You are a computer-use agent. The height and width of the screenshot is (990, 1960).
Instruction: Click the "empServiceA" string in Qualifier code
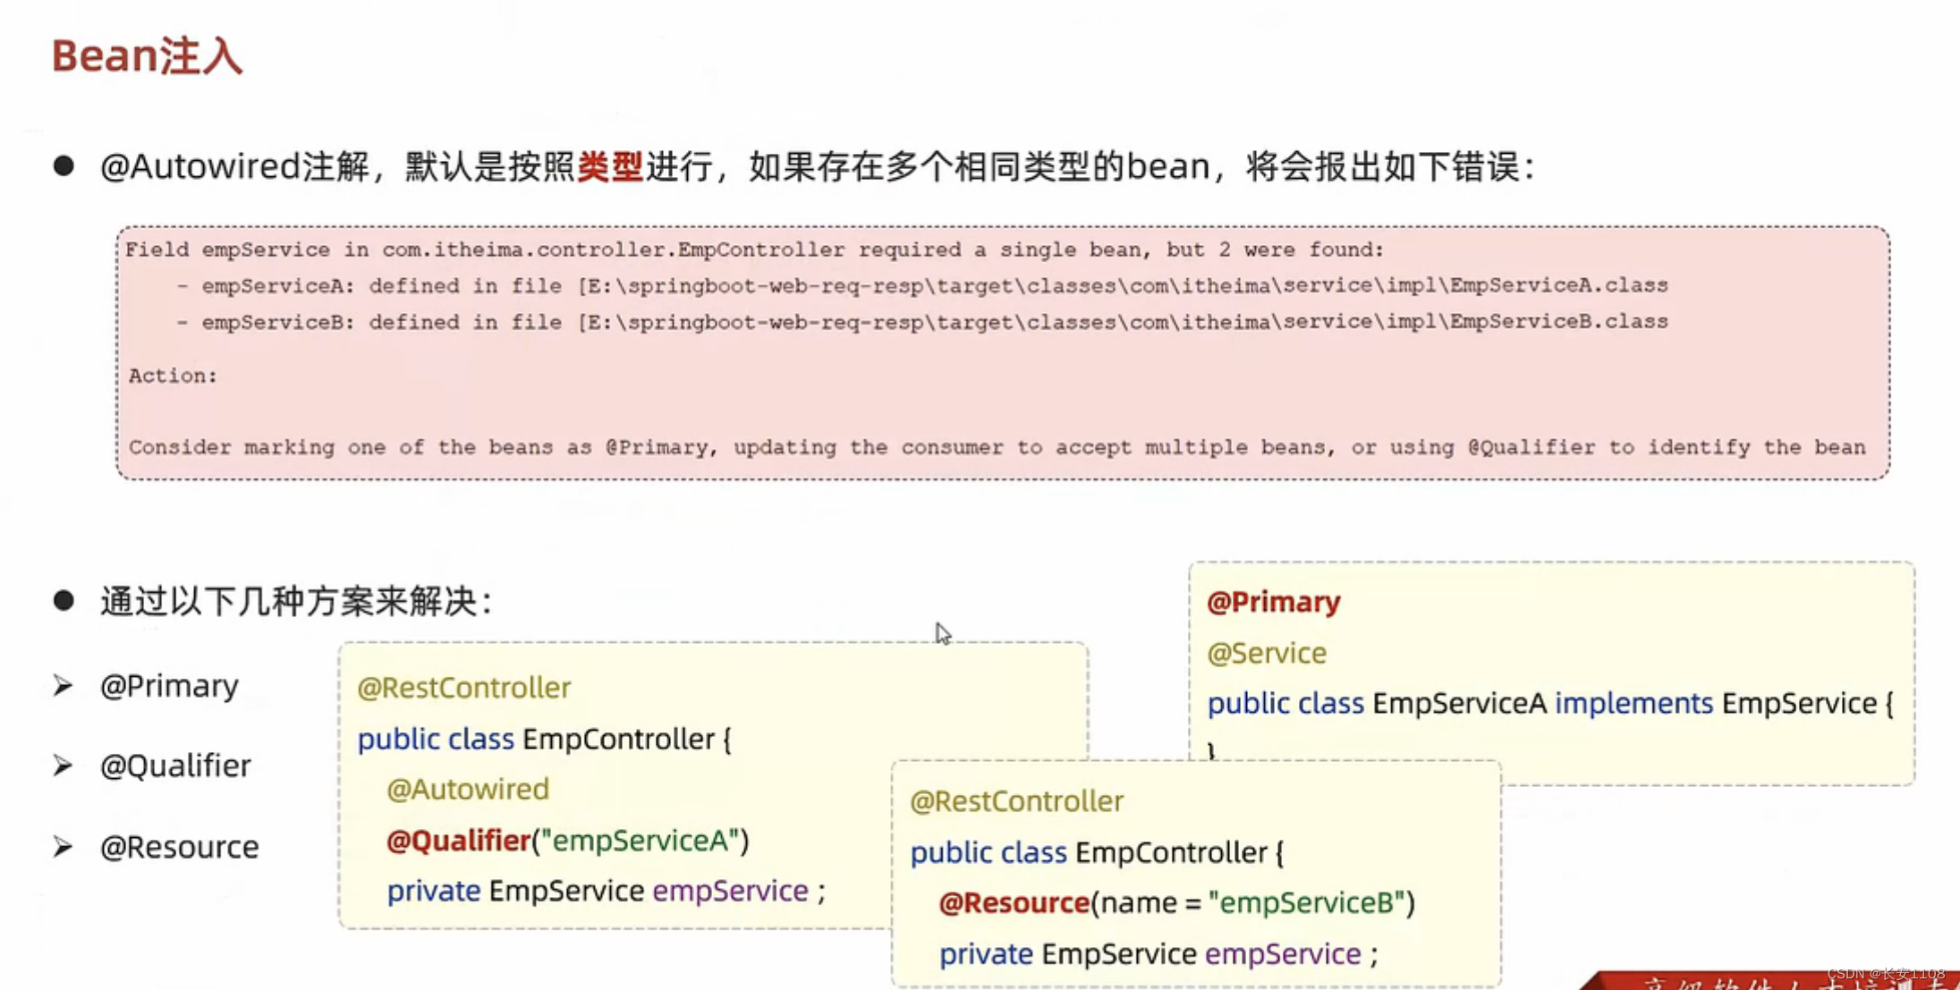640,841
